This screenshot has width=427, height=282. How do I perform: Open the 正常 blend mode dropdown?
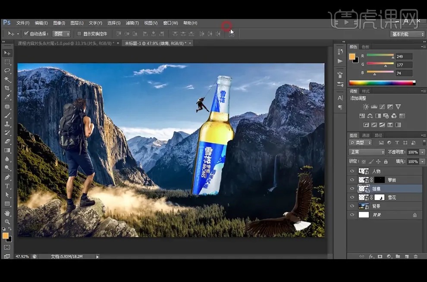click(367, 152)
